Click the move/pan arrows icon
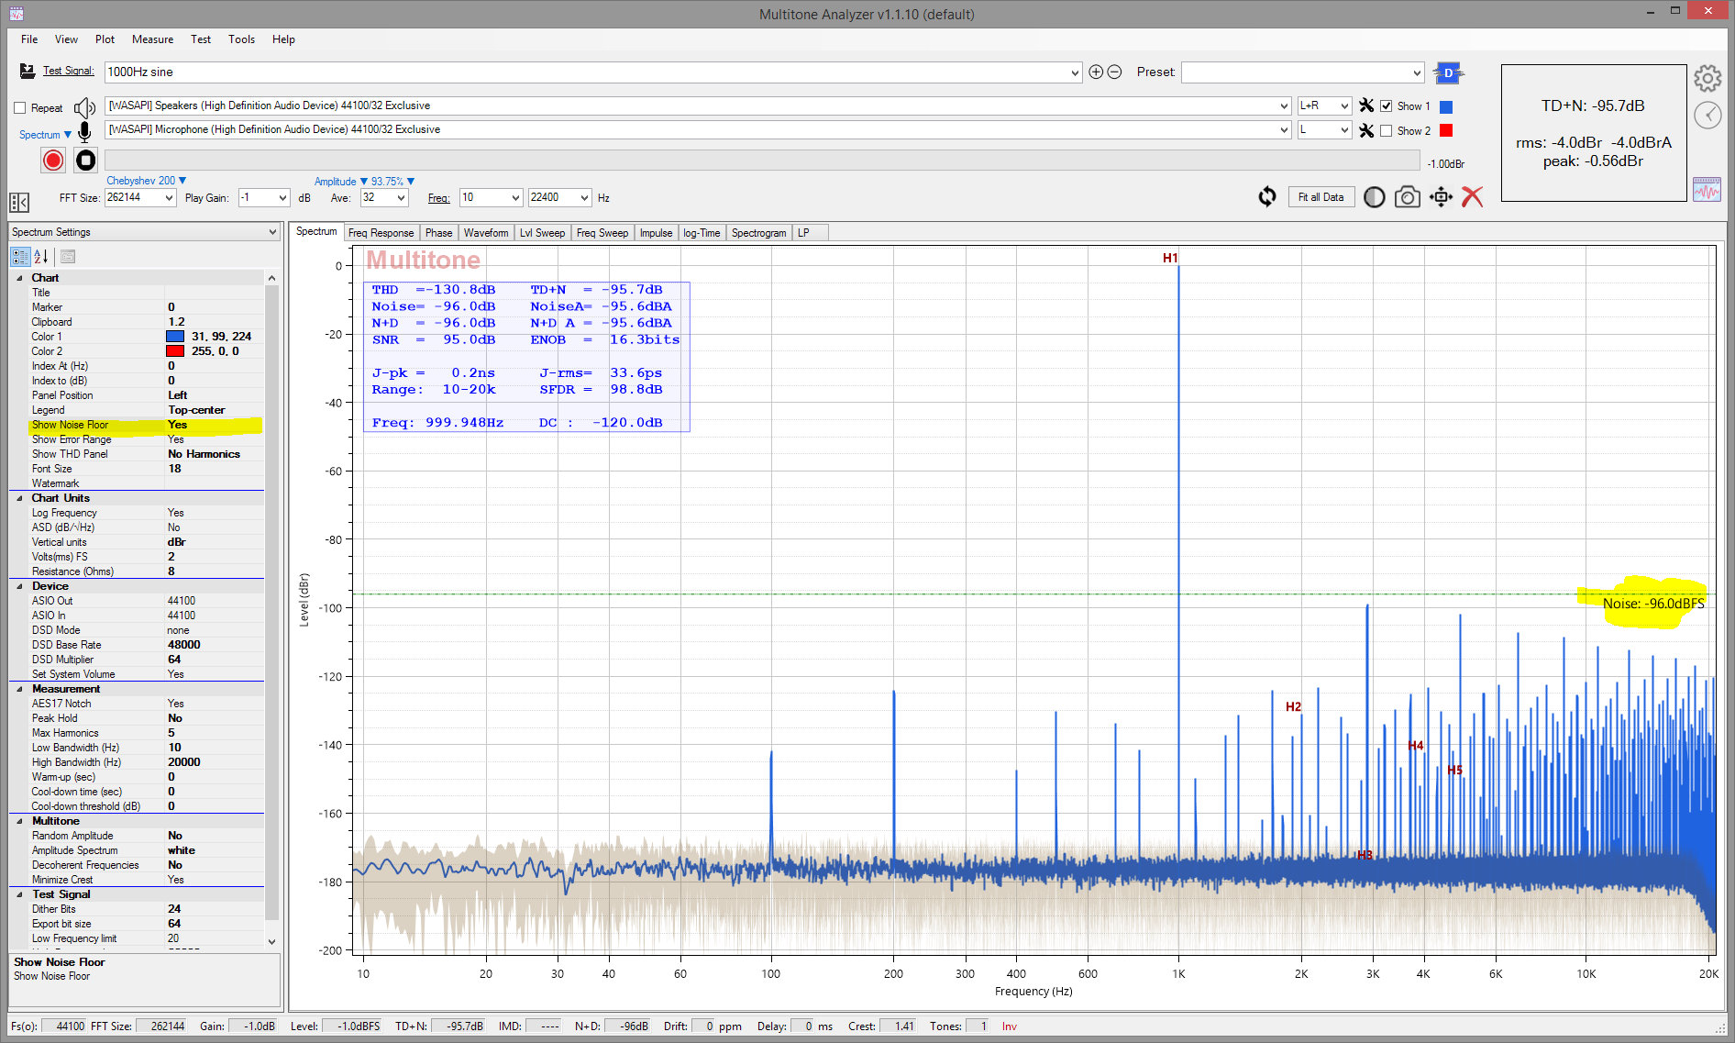This screenshot has width=1735, height=1043. pos(1441,197)
